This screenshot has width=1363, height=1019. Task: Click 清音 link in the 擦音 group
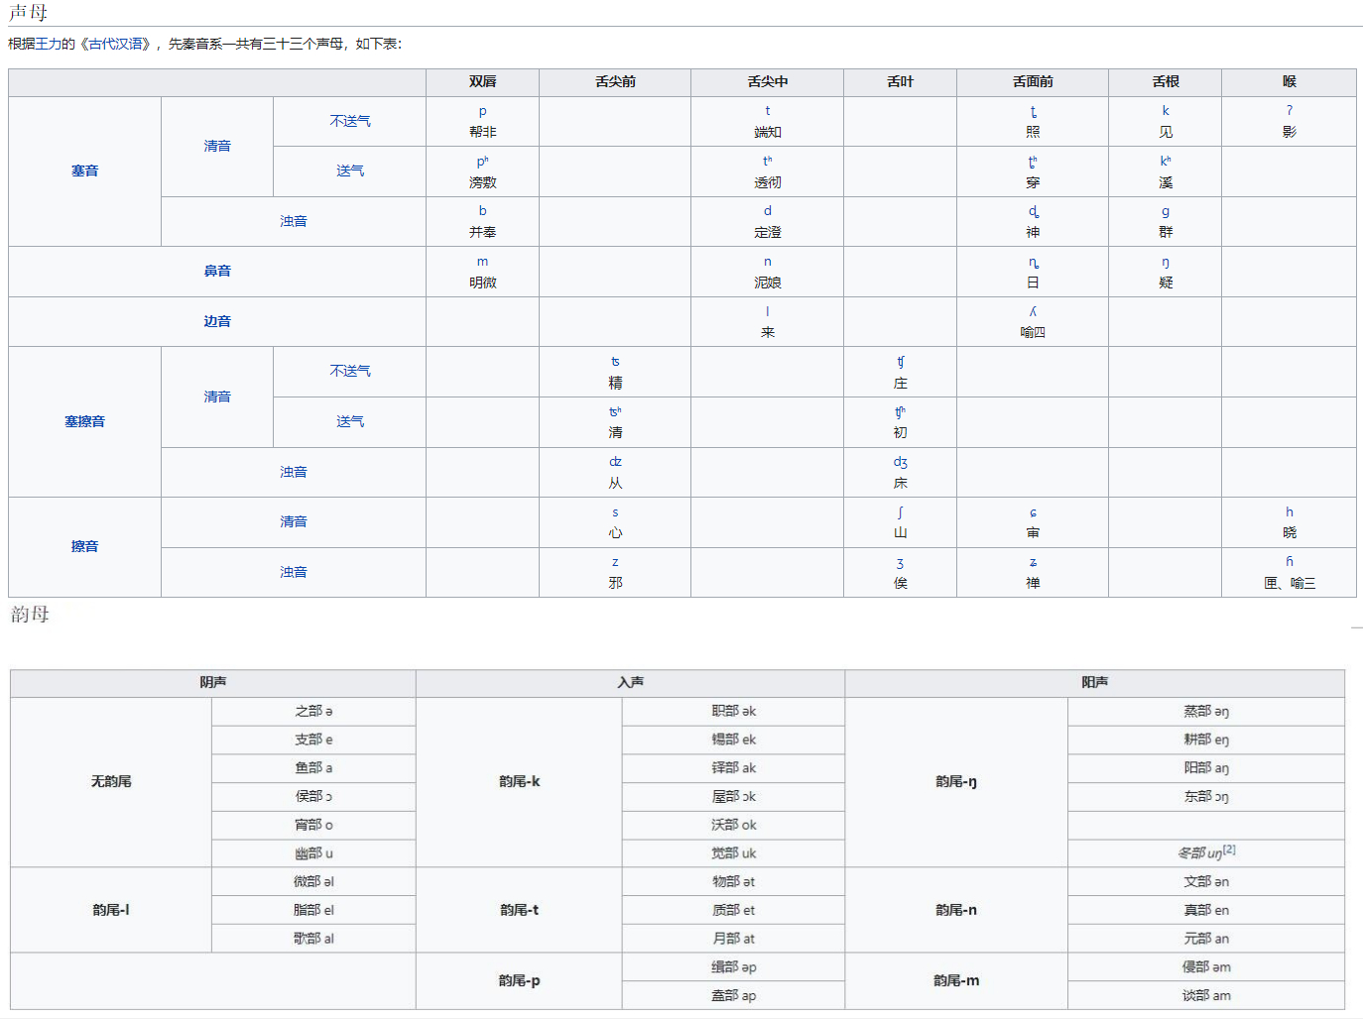pos(294,522)
